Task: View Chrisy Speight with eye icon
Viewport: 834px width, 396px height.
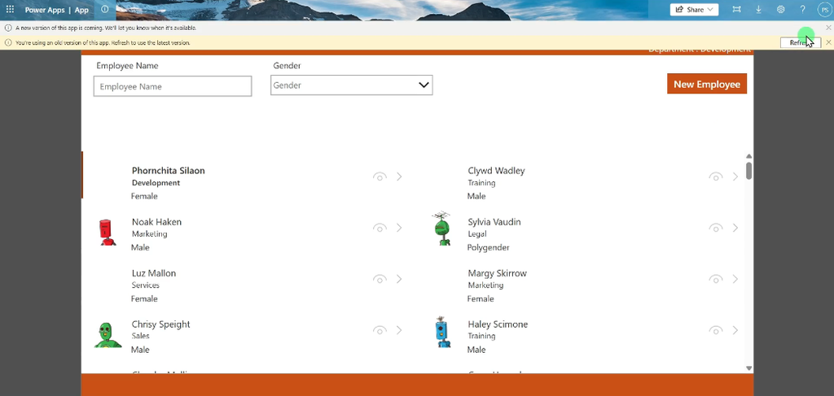Action: coord(380,330)
